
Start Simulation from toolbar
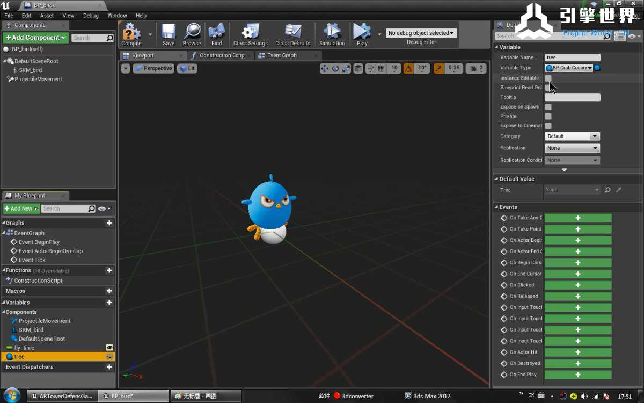pos(332,33)
